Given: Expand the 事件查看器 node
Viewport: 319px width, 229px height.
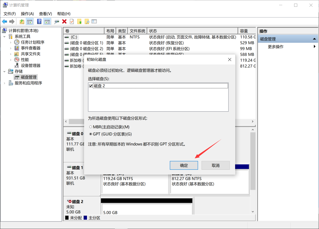Looking at the screenshot, I should 10,48.
